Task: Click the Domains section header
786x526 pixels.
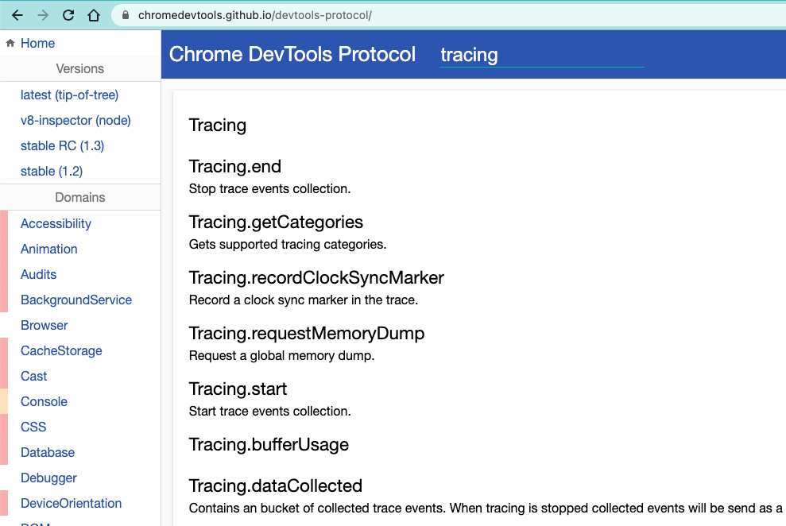Action: pos(80,197)
